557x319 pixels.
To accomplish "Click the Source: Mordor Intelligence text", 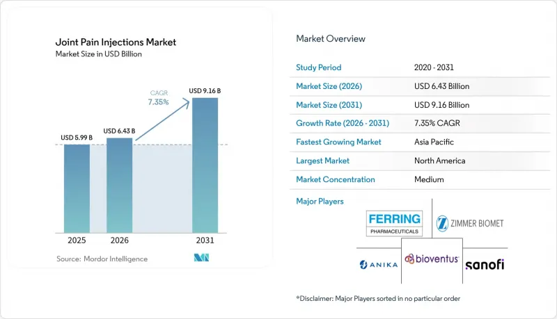I will point(102,259).
